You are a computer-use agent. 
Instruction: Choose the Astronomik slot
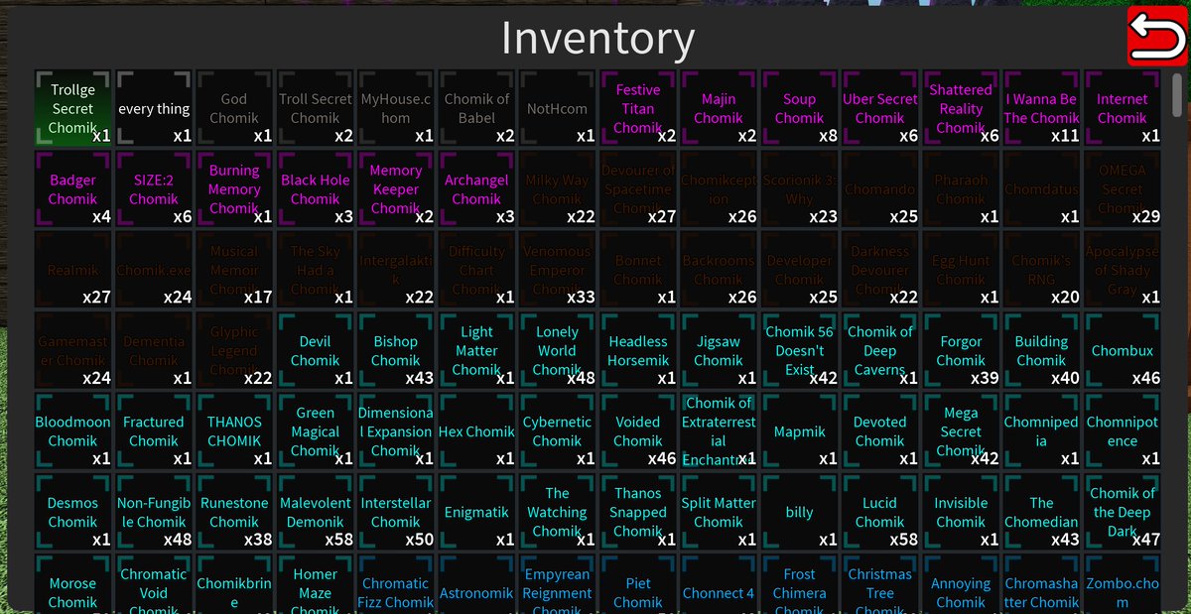click(476, 583)
